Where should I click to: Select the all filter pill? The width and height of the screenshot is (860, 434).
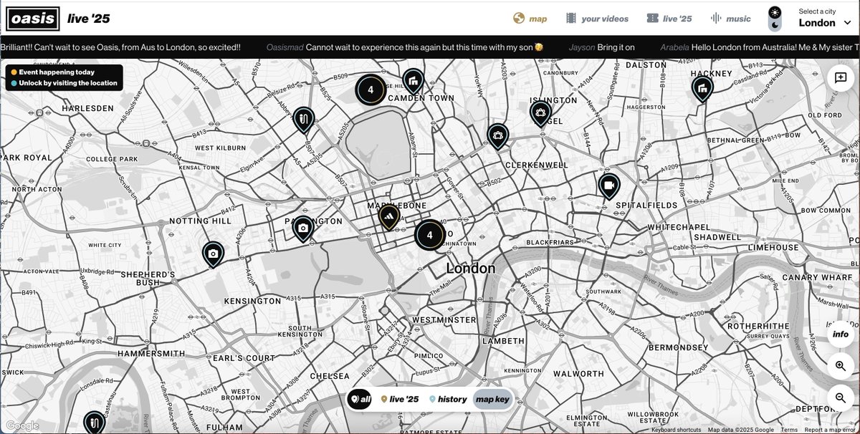point(360,400)
